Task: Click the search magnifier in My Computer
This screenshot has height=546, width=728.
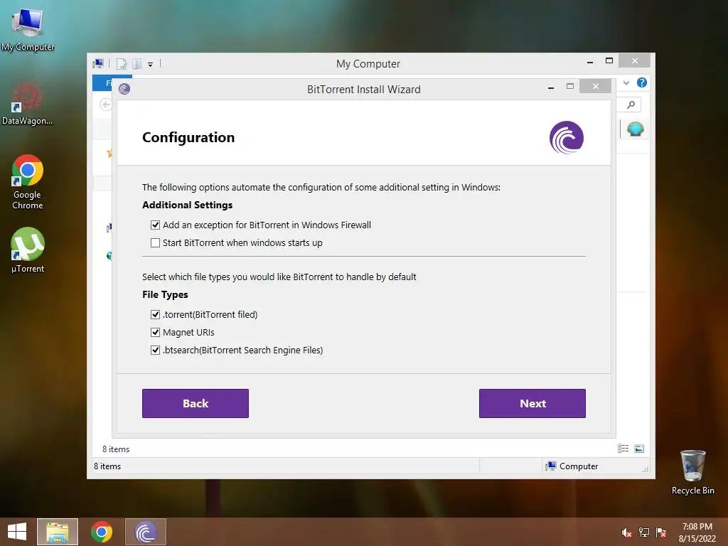Action: pyautogui.click(x=631, y=105)
